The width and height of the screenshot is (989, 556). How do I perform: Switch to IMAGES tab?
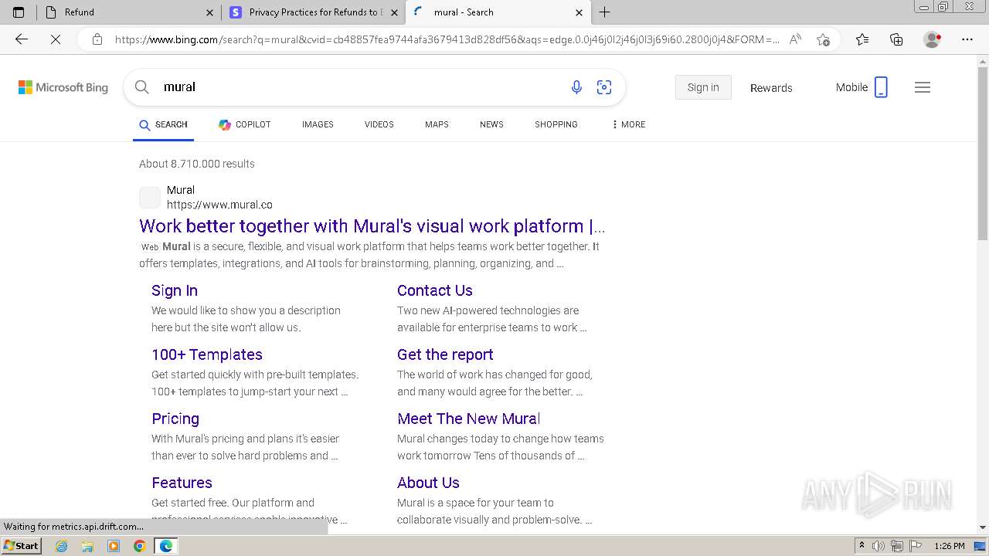[x=318, y=124]
